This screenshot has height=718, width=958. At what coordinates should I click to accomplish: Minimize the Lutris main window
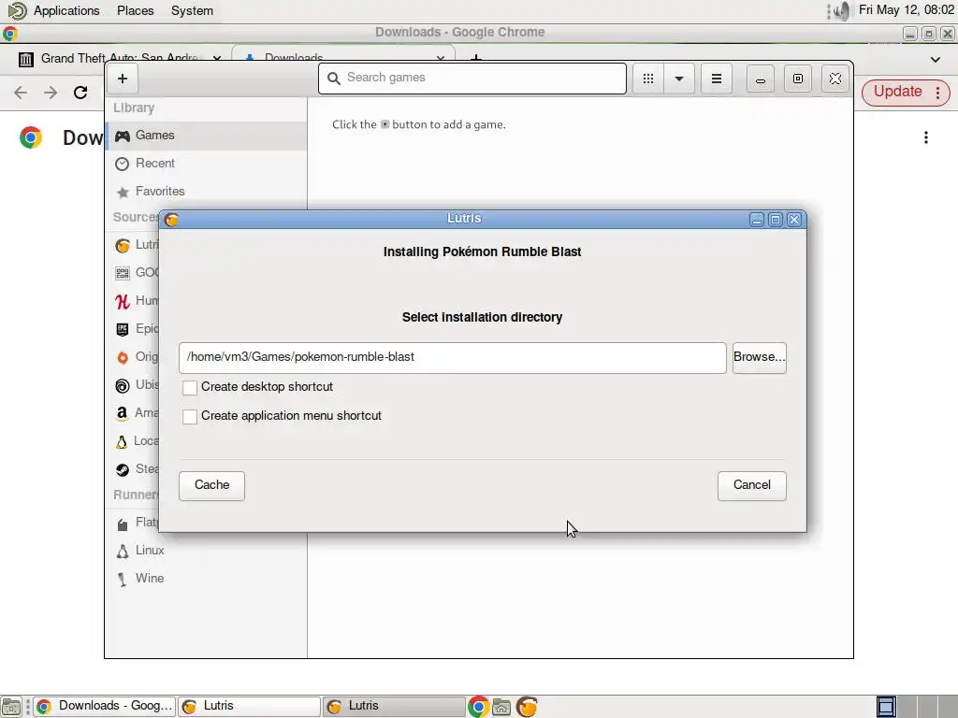(x=760, y=79)
